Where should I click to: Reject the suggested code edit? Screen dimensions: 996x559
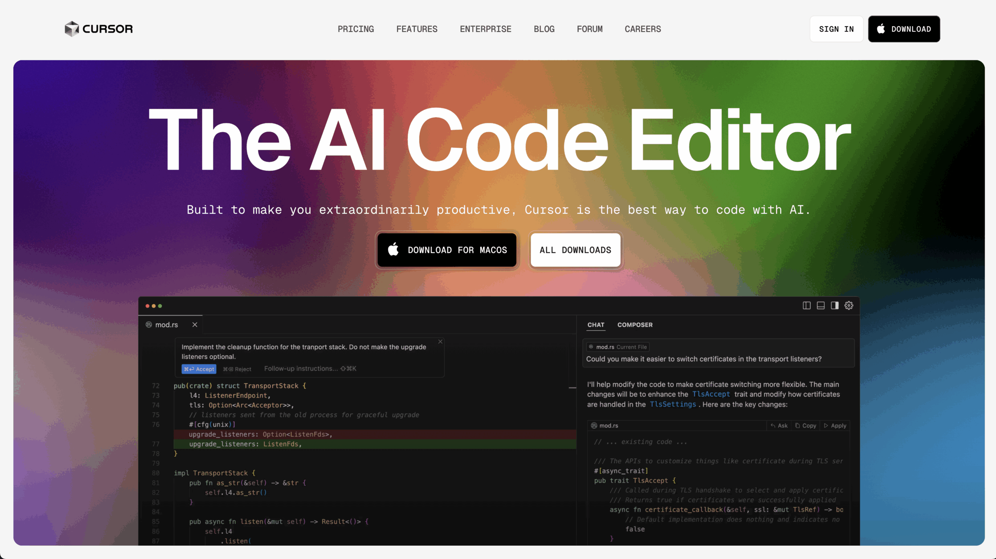pos(237,369)
